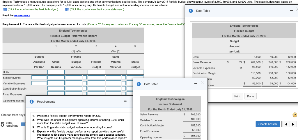
Task: Click Contribution Margin Actual Results field
Action: click(x=56, y=88)
